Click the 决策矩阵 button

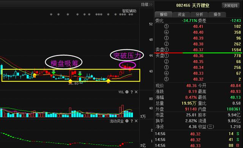point(230,6)
